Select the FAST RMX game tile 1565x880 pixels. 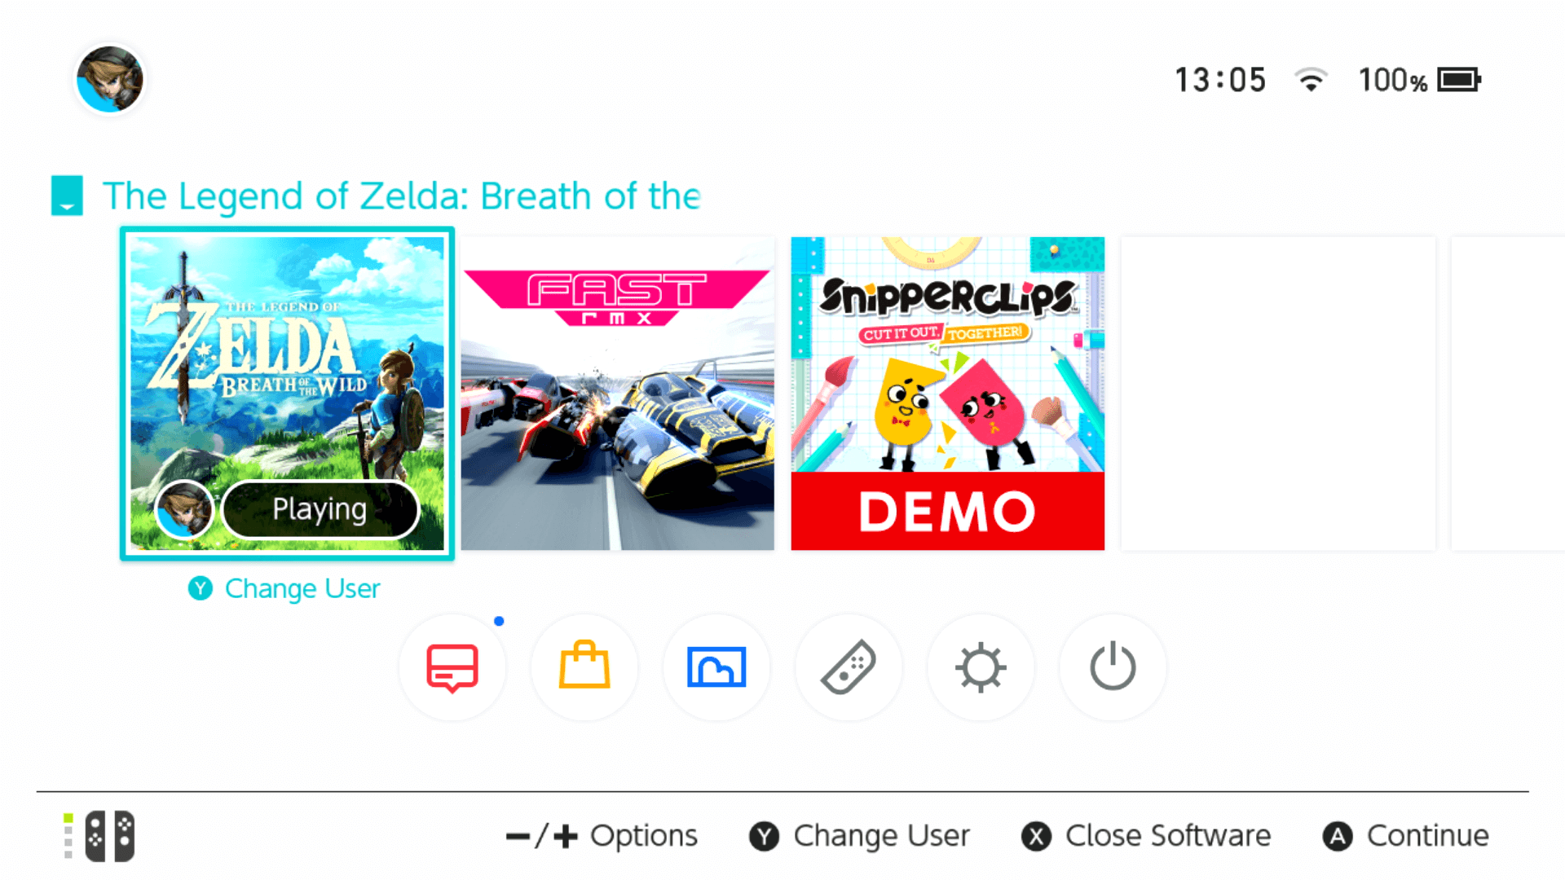(618, 394)
